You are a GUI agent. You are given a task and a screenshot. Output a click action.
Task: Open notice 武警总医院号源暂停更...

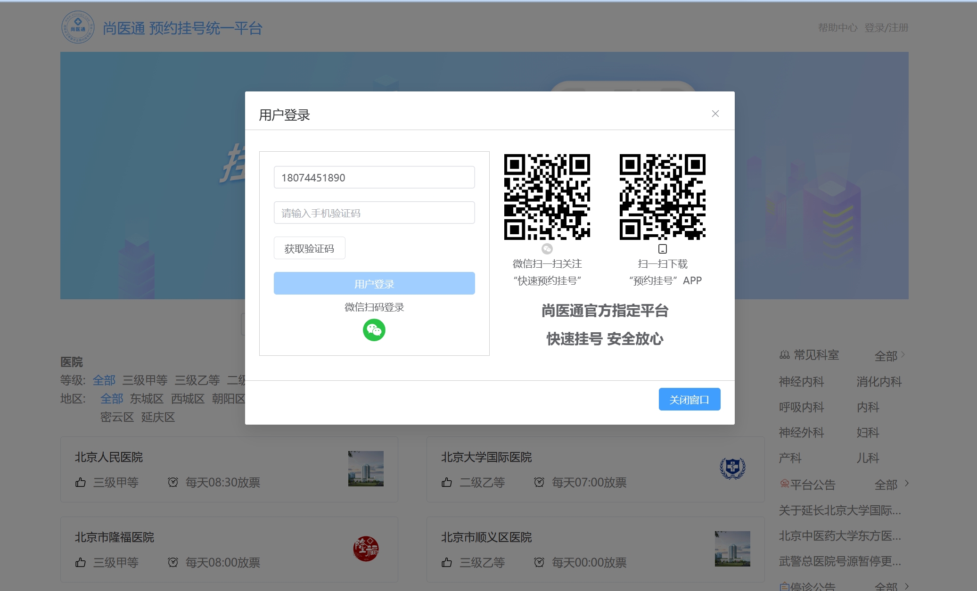840,561
